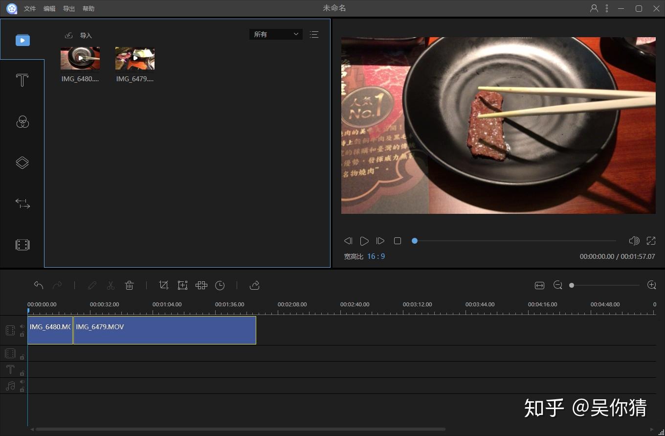This screenshot has width=665, height=436.
Task: Select the IMG_6479.MOV clip on timeline
Action: tap(165, 330)
